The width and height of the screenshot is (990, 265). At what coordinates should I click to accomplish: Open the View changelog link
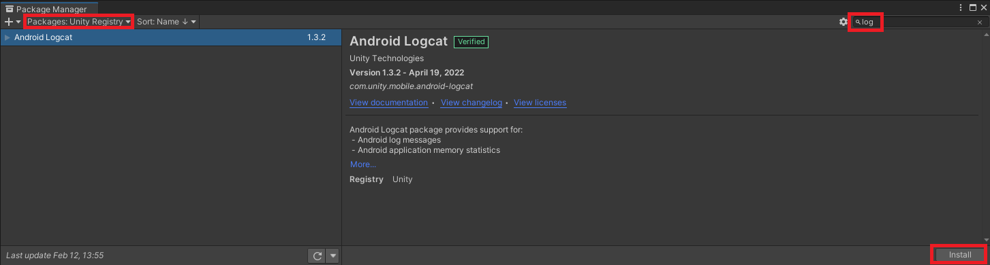(x=471, y=103)
